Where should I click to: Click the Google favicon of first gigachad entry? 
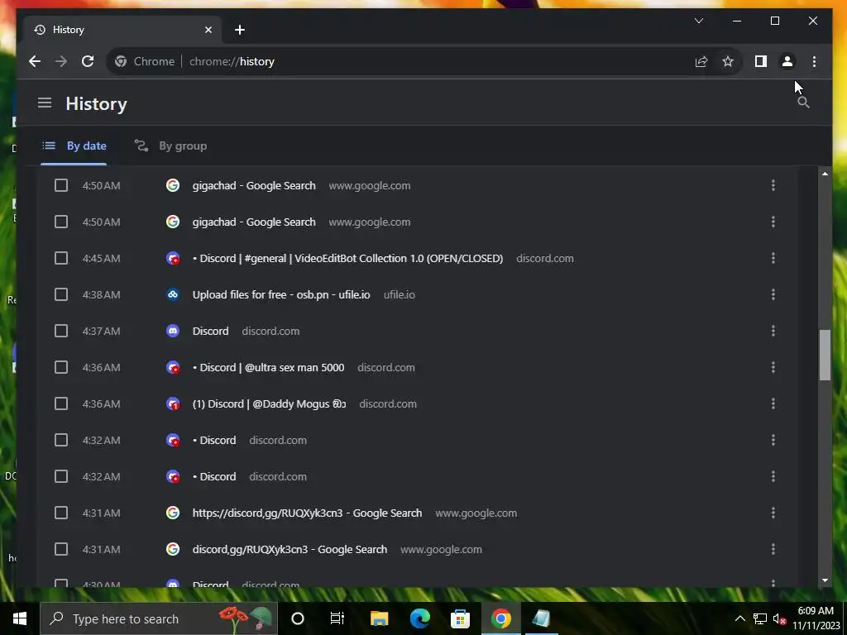pos(173,185)
